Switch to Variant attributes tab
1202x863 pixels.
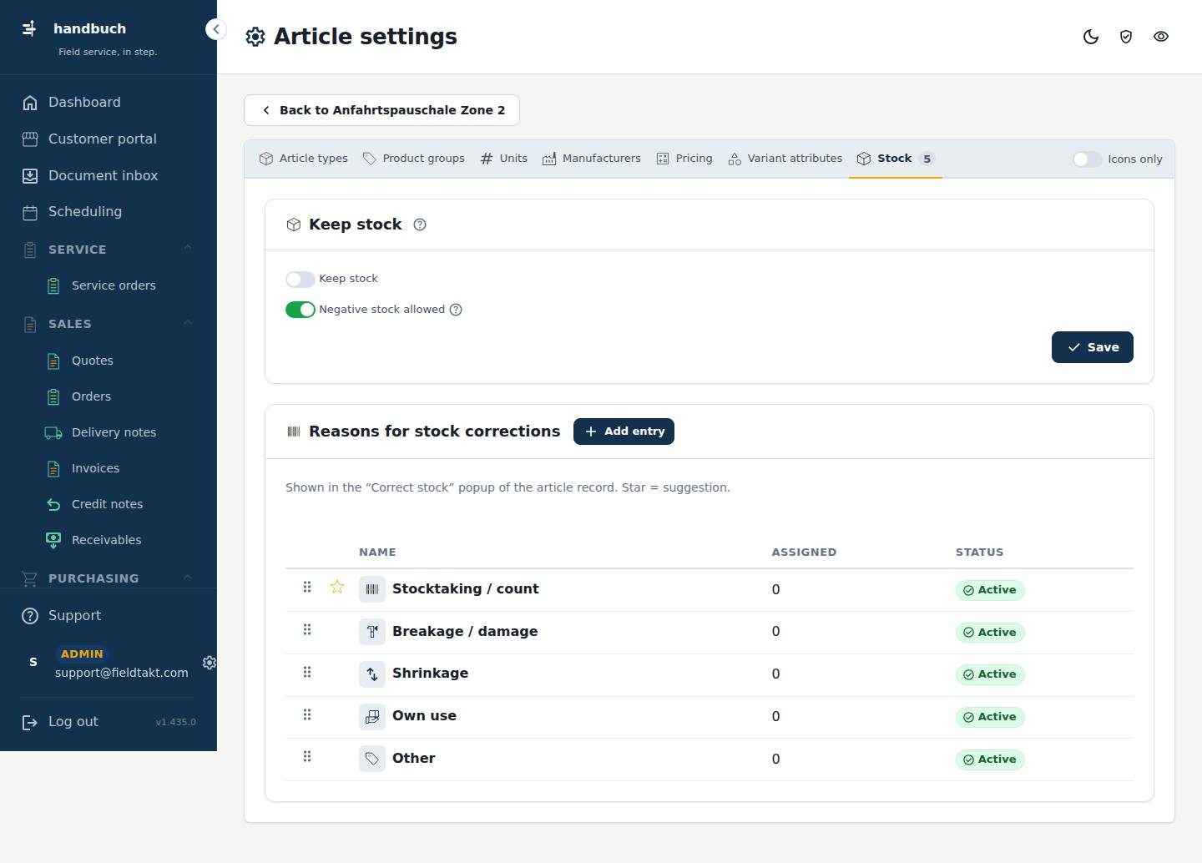[x=785, y=159]
